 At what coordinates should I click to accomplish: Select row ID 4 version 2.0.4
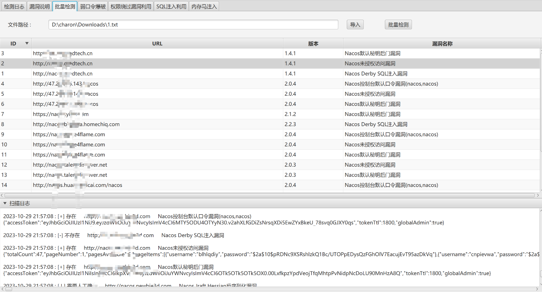[x=270, y=84]
